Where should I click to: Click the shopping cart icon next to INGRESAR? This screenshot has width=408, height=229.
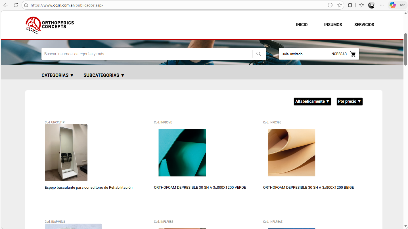tap(353, 54)
